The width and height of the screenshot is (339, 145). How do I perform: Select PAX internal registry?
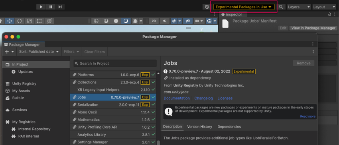pyautogui.click(x=36, y=136)
